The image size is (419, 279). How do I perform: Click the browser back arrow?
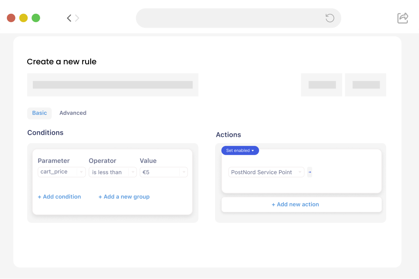tap(69, 18)
